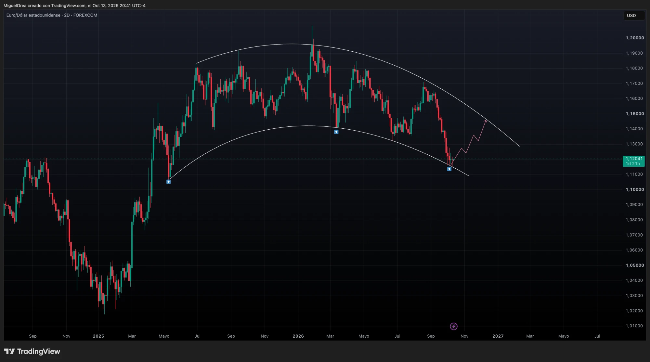Click the 1,05000 price axis label

[635, 265]
